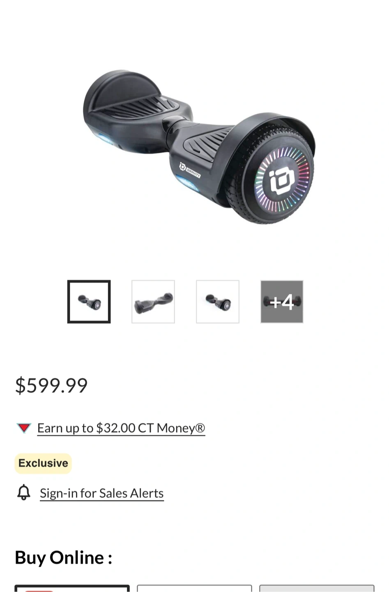The height and width of the screenshot is (592, 389).
Task: Click the $599.99 price text
Action: [x=51, y=386]
